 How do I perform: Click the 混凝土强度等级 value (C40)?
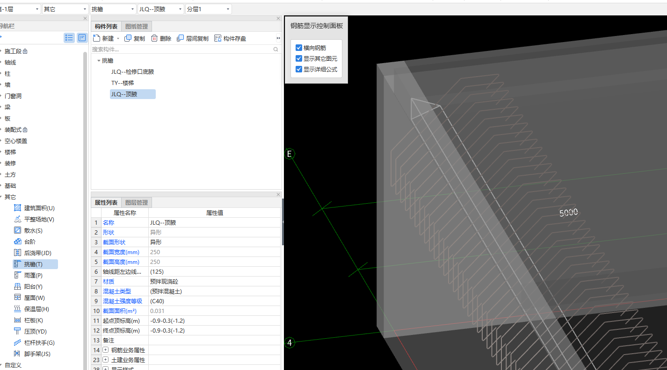click(214, 301)
